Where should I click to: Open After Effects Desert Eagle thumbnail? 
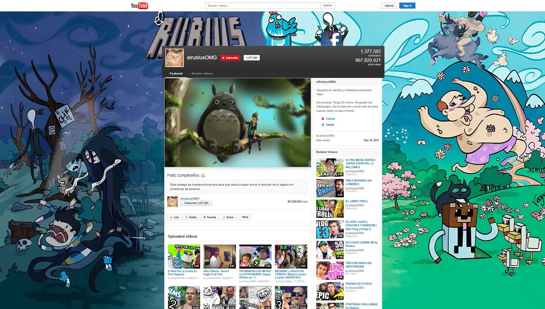point(220,256)
